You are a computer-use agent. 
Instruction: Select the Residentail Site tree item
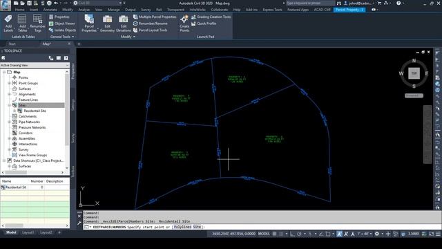coord(35,111)
